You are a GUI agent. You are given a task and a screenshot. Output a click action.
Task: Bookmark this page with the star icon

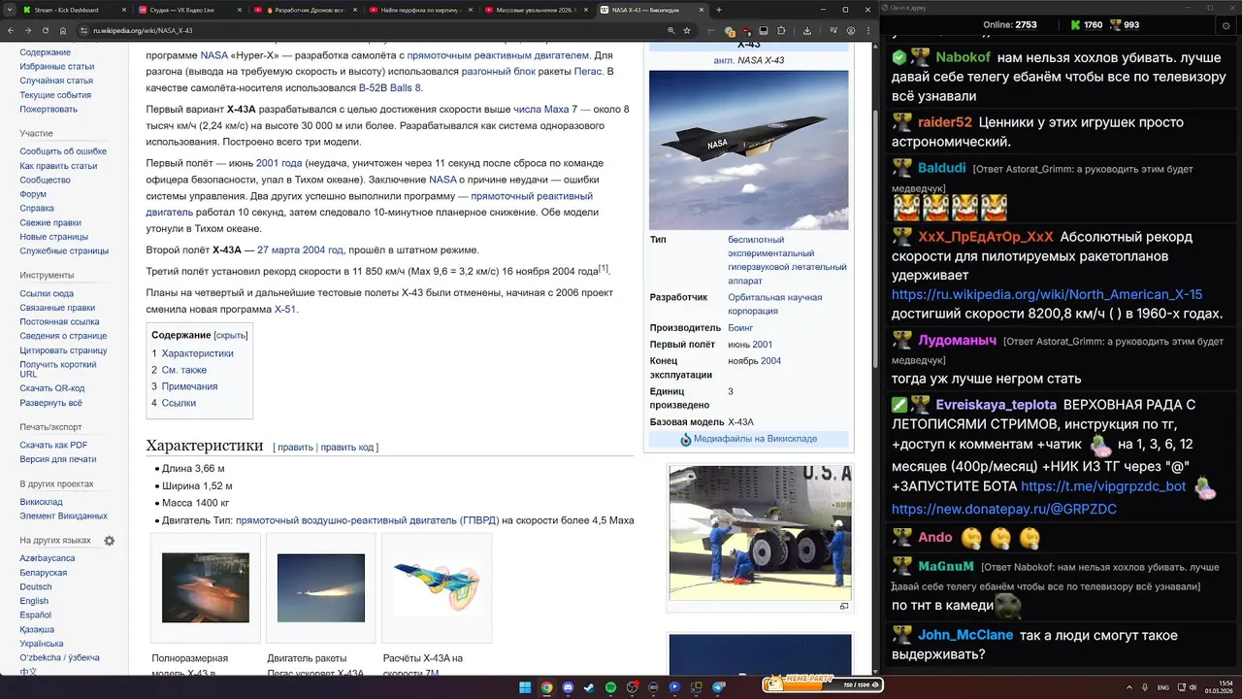click(687, 30)
